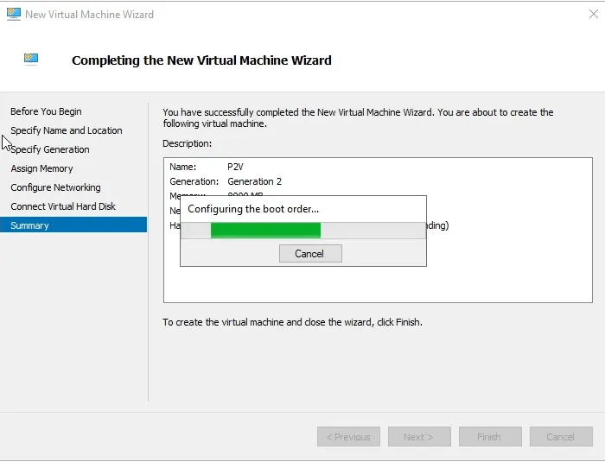This screenshot has width=605, height=462.
Task: Cancel the boot order configuration progress
Action: pos(309,254)
